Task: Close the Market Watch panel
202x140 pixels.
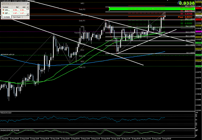Action: (x=28, y=4)
